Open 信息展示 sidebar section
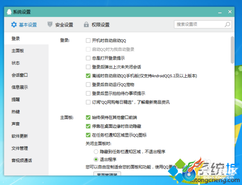242x185 pixels. [x=26, y=87]
